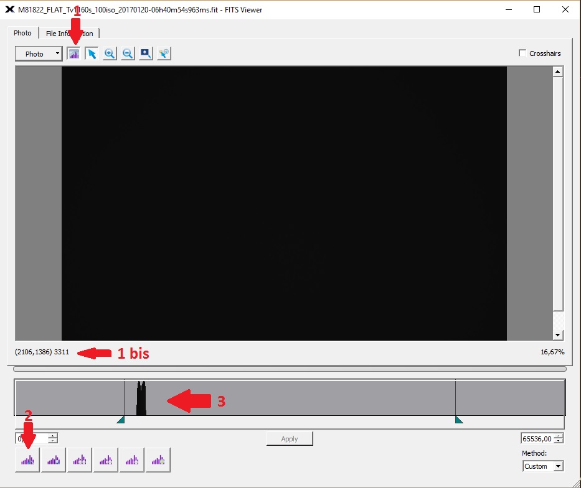The width and height of the screenshot is (581, 488).
Task: Click the Apply button
Action: click(290, 439)
